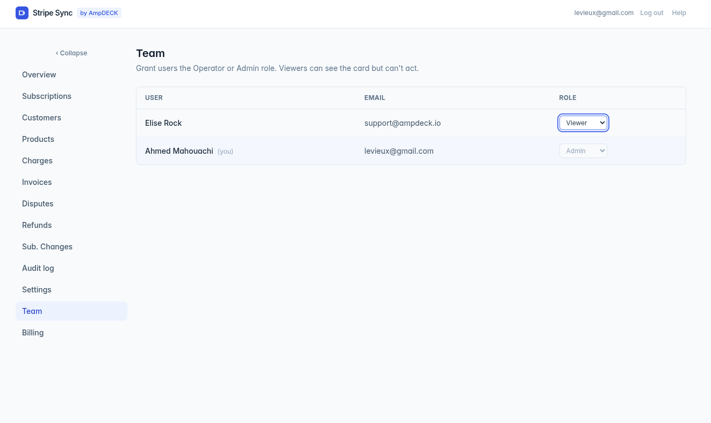711x423 pixels.
Task: View the Audit log
Action: coord(71,268)
